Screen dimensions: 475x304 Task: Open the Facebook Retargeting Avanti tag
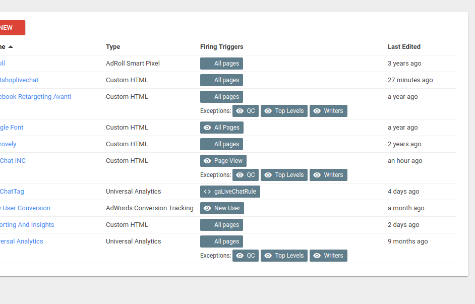(35, 97)
